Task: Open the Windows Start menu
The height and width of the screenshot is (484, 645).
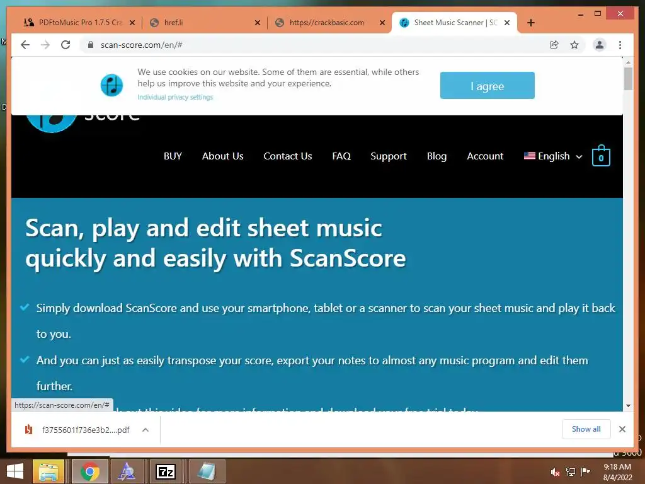Action: (x=15, y=471)
